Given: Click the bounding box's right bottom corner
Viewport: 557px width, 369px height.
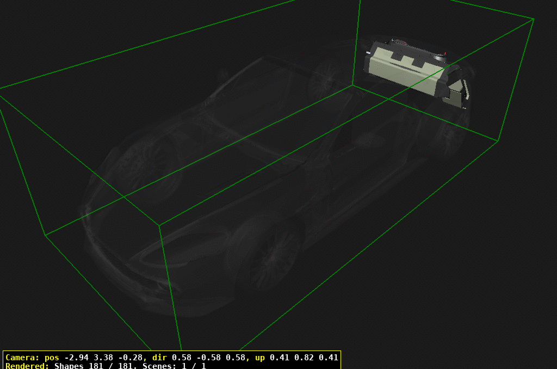Looking at the screenshot, I should tap(498, 141).
